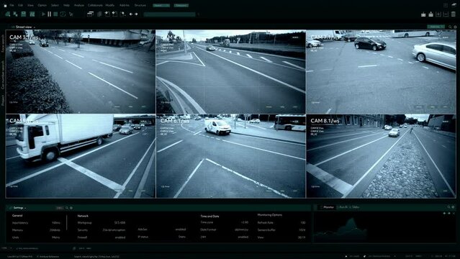
Task: Click the back arrow in toolbar
Action: pyautogui.click(x=131, y=14)
